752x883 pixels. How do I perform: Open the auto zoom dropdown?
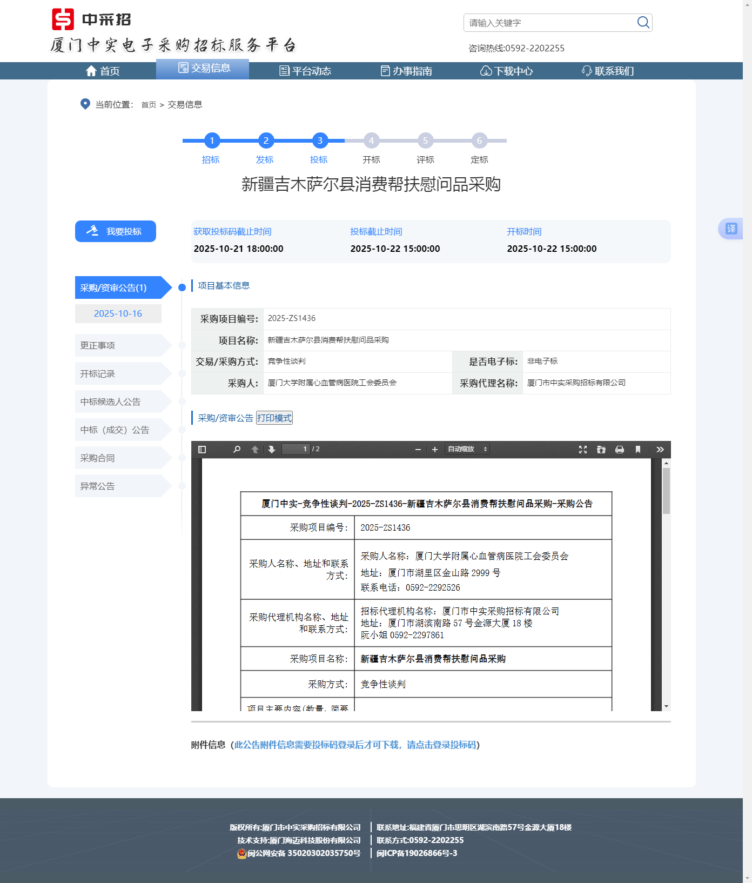coord(467,450)
